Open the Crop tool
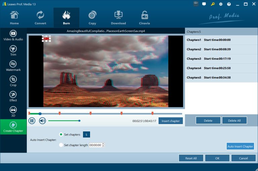Viewport: 258px width, 171px height. point(13,81)
